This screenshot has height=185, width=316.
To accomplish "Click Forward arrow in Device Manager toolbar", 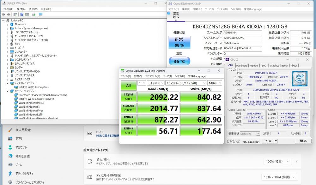I will 9,15.
